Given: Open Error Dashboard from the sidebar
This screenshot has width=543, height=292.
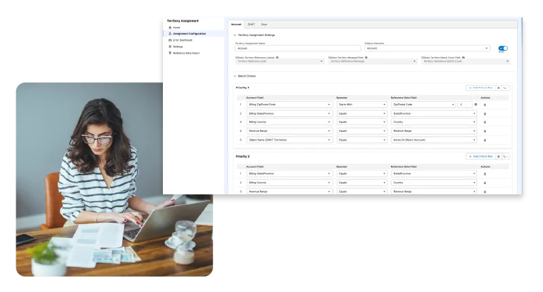Looking at the screenshot, I should pos(183,40).
